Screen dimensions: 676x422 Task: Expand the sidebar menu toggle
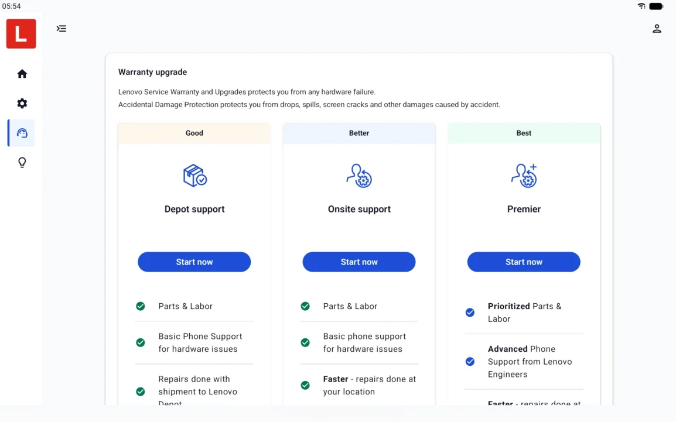tap(62, 29)
